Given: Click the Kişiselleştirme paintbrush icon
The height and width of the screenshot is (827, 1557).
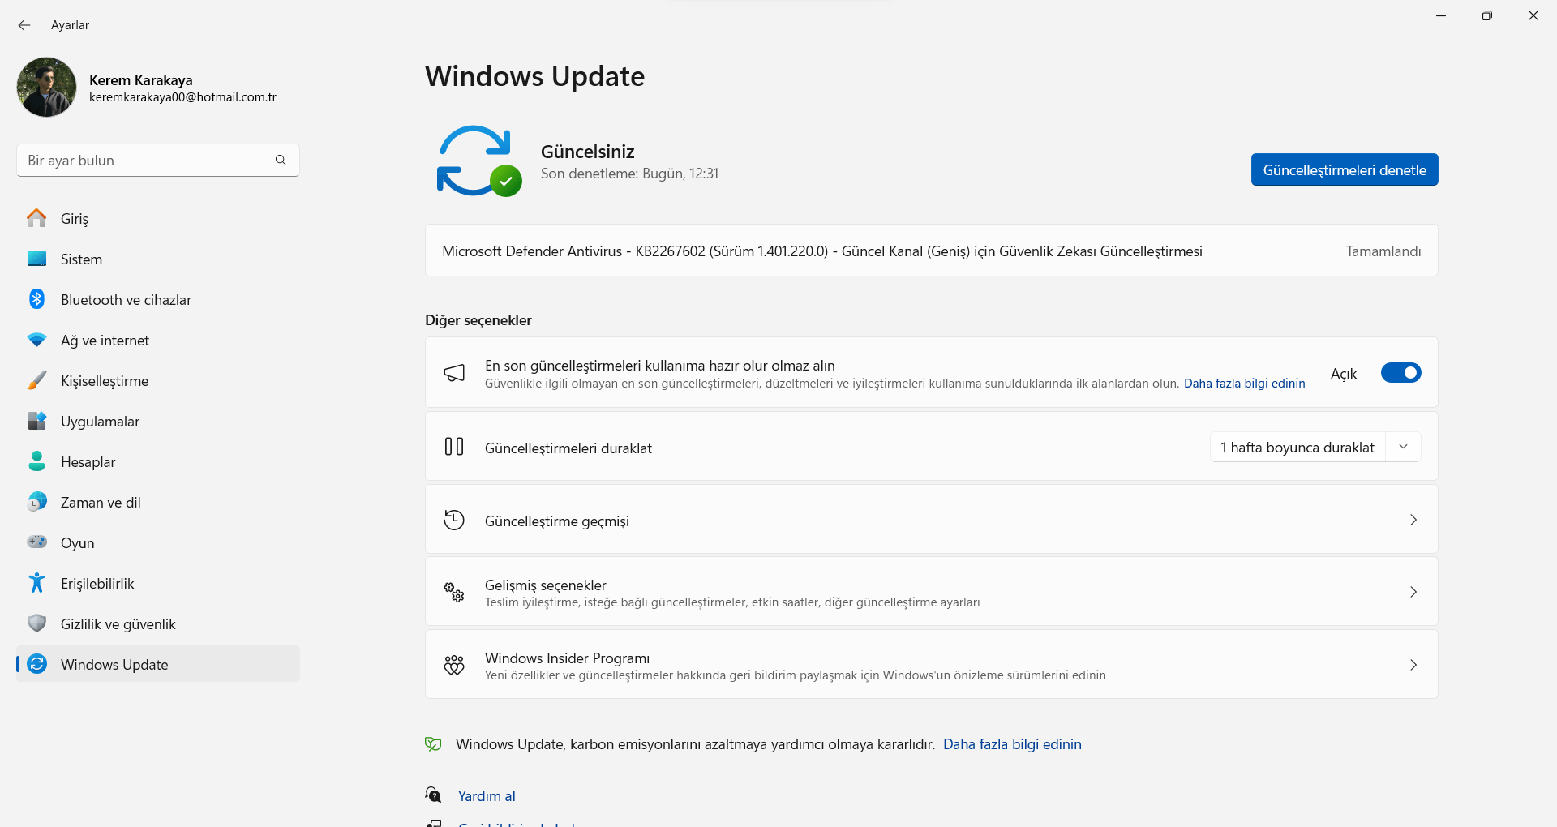Looking at the screenshot, I should click(36, 380).
